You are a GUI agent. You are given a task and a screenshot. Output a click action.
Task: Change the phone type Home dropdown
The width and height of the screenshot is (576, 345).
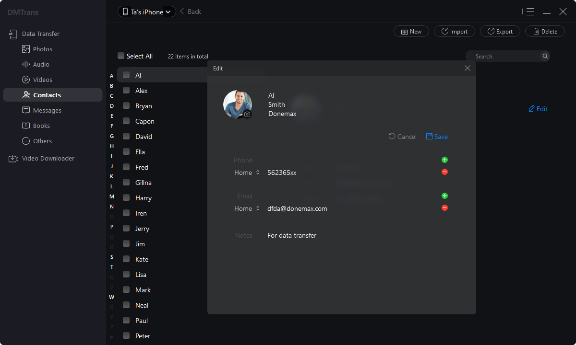pos(247,172)
